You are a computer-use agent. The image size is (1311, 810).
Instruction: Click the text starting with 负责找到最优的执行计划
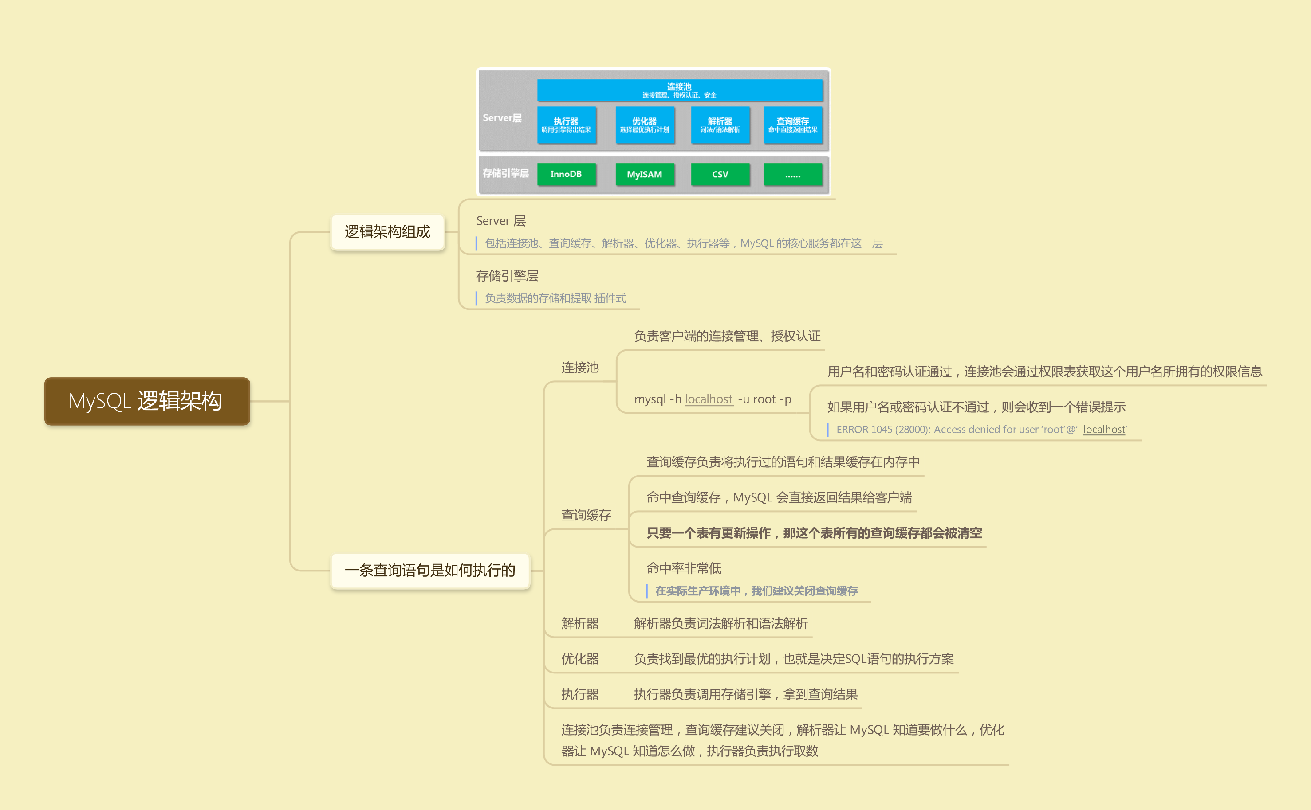794,659
